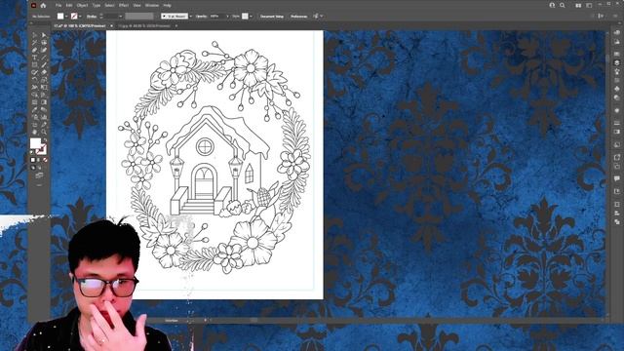
Task: Set paint mode to Gradient
Action: [39, 160]
